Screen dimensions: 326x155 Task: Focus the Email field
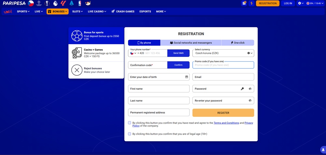(x=223, y=77)
